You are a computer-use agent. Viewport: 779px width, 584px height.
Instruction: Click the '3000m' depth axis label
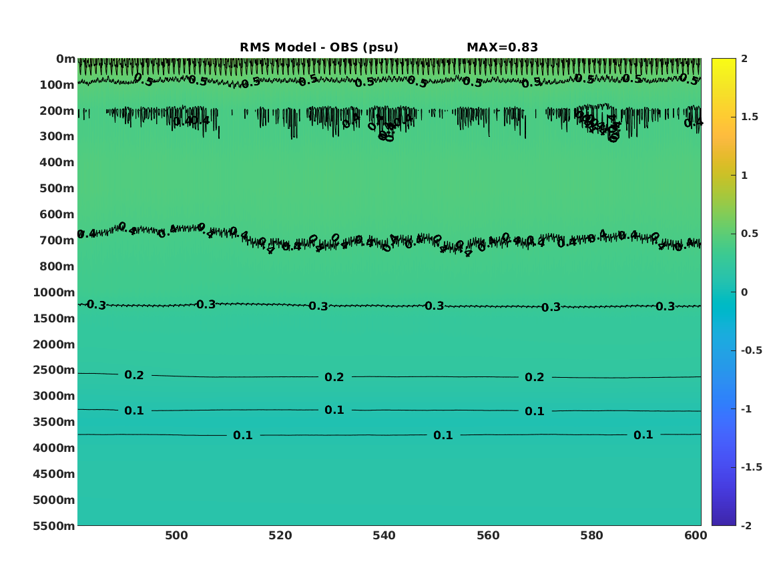point(54,396)
